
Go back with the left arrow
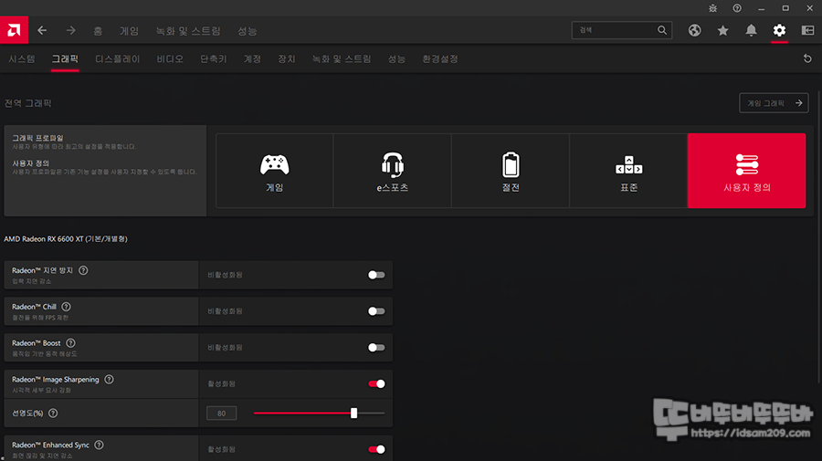point(42,30)
